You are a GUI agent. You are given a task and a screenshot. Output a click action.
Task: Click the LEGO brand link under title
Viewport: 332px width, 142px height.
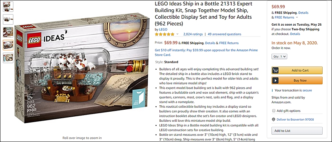(x=163, y=30)
